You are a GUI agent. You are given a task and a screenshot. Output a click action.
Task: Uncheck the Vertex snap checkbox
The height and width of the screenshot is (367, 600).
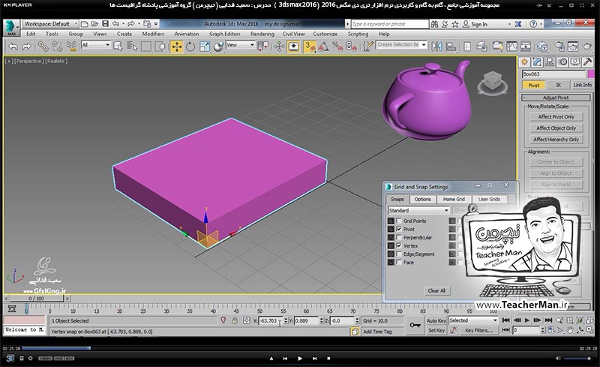click(x=399, y=245)
